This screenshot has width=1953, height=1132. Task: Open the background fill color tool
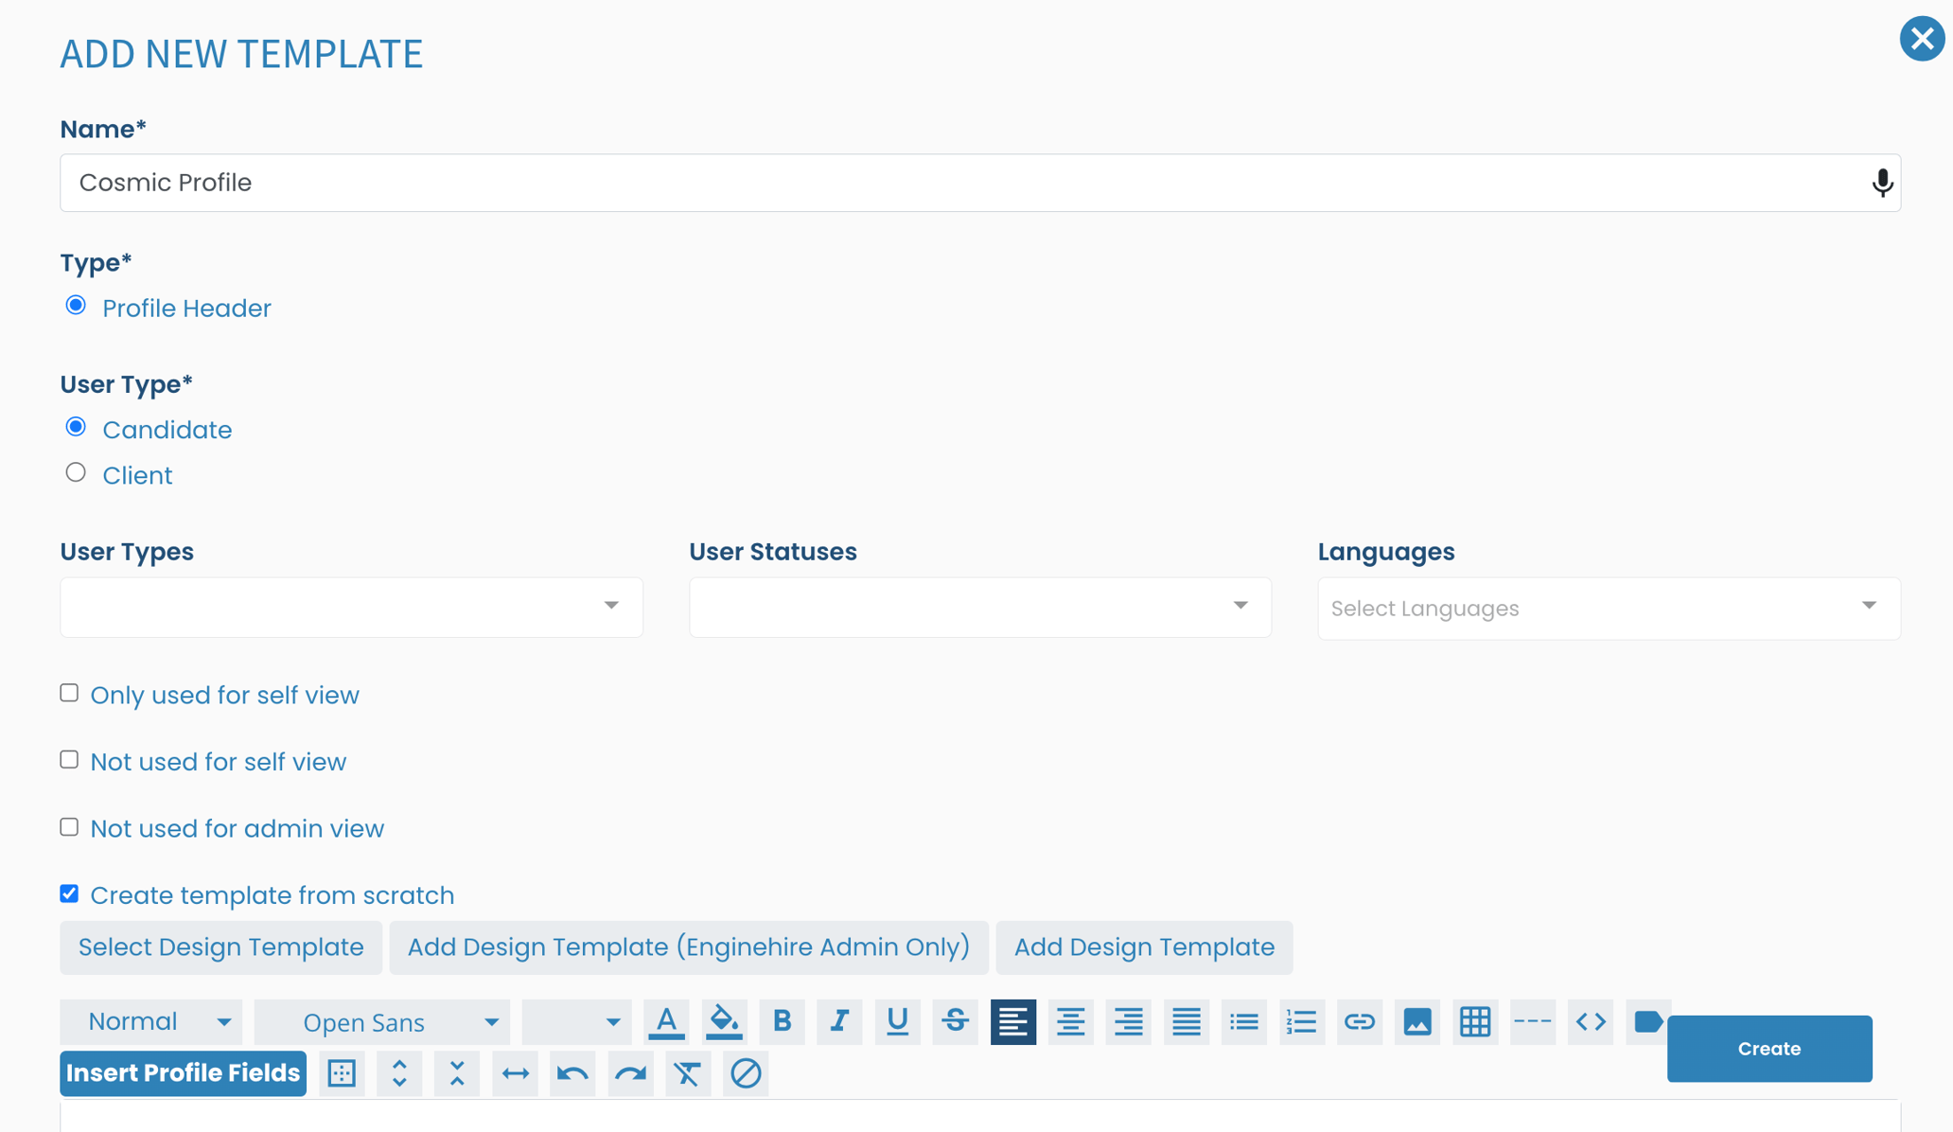coord(724,1022)
